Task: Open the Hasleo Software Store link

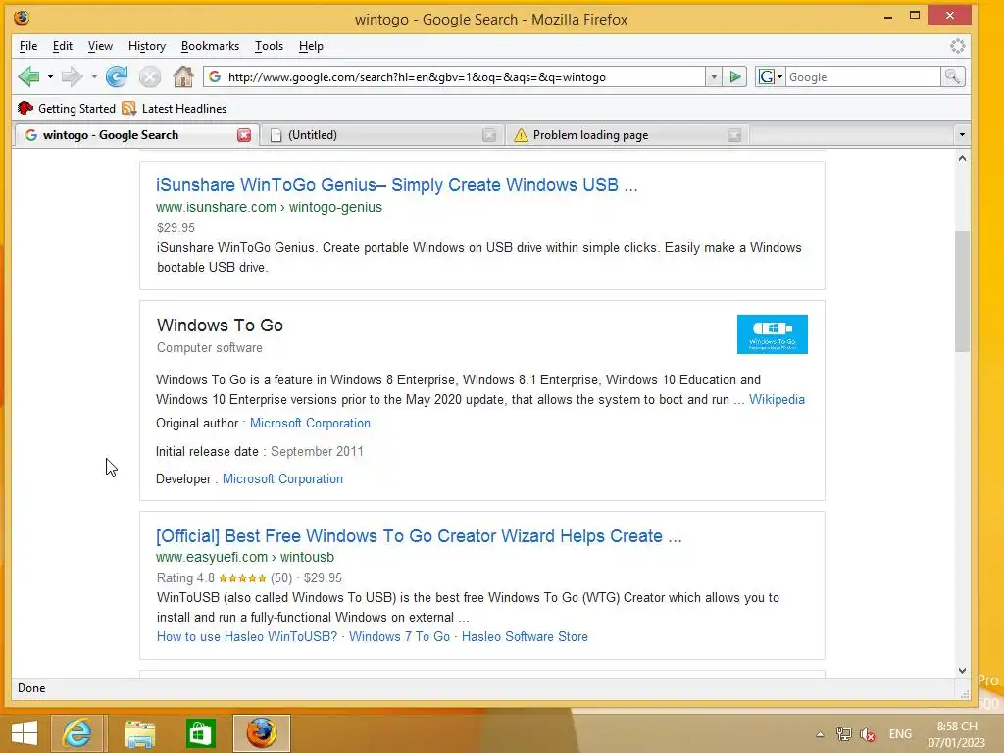Action: (525, 636)
